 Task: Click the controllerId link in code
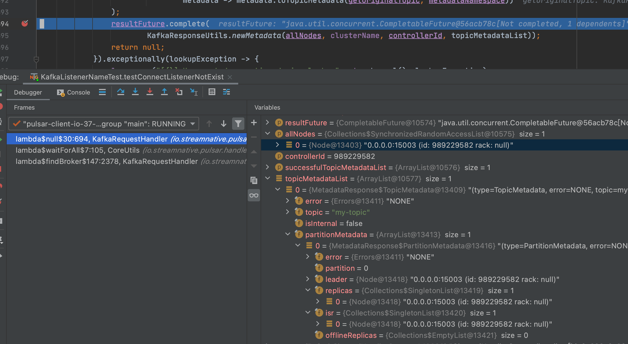click(x=415, y=36)
